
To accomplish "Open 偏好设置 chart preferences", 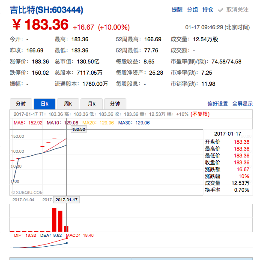I will click(218, 104).
